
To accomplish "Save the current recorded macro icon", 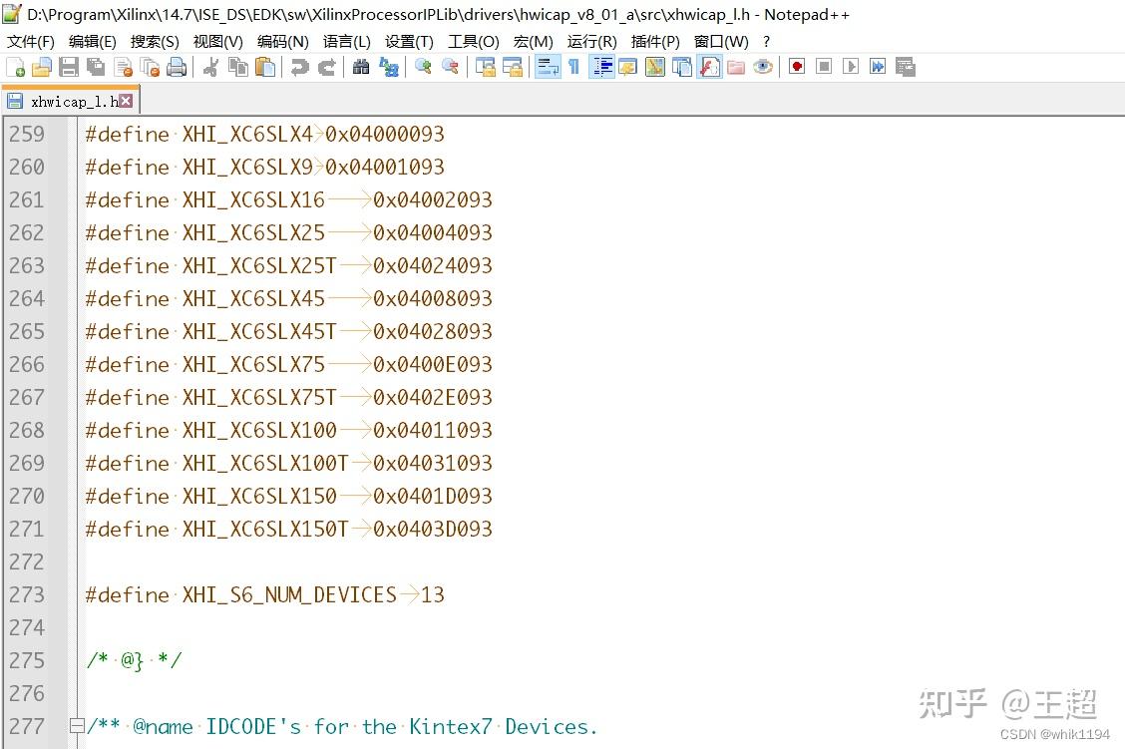I will (x=905, y=68).
